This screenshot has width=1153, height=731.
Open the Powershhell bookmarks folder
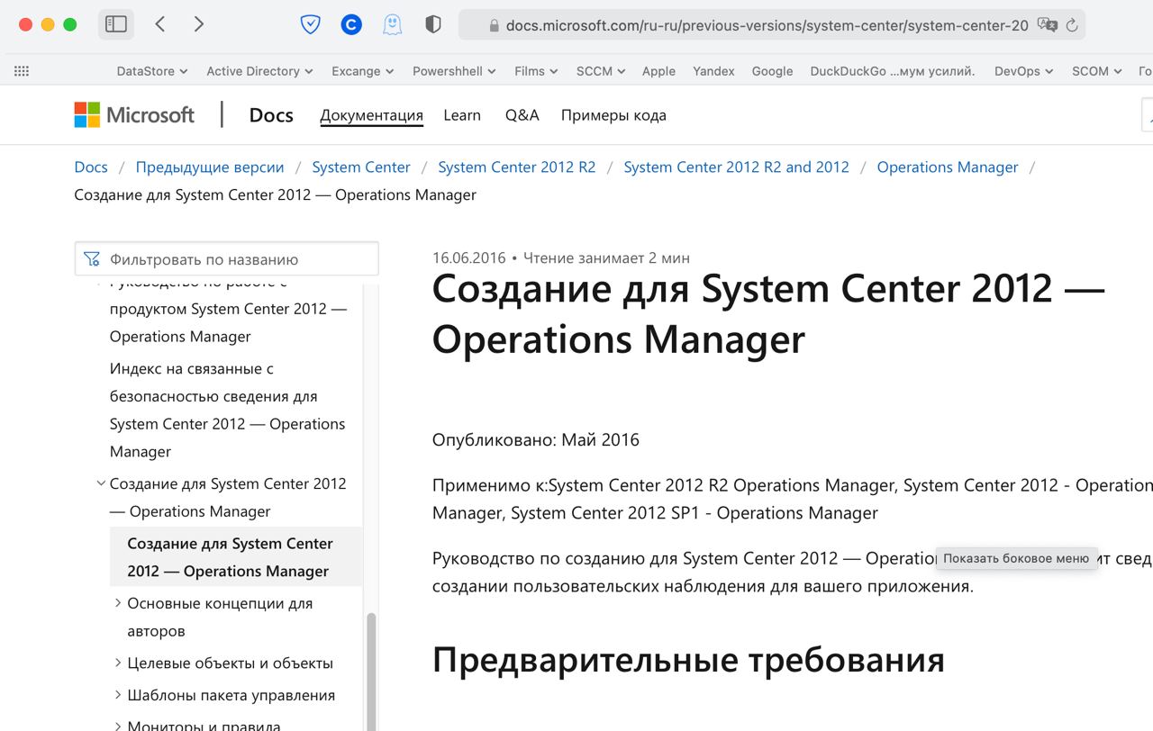tap(454, 71)
